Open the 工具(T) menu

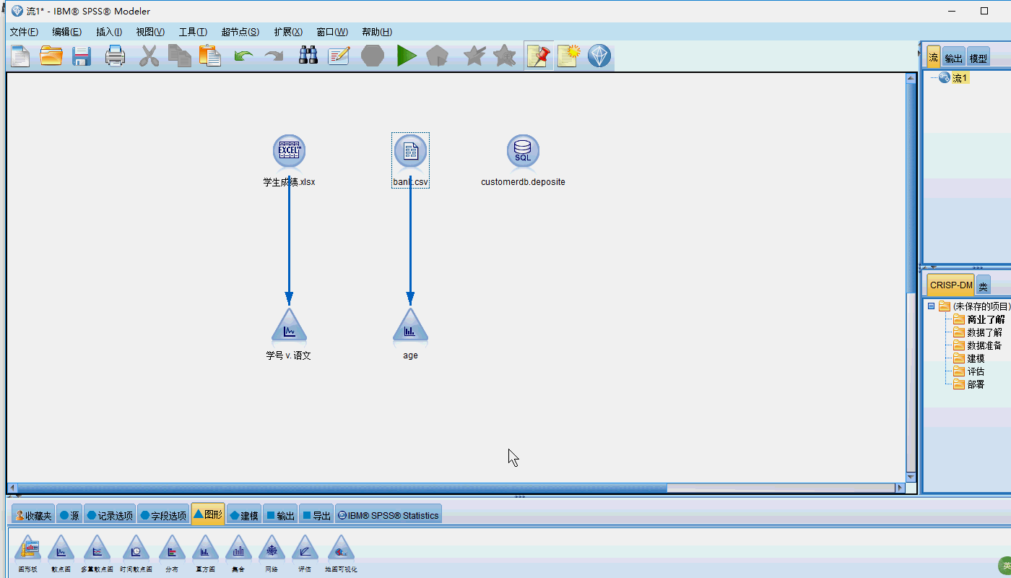pos(193,32)
